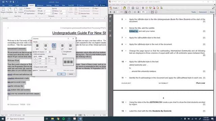Click the Number of columns field

[x=47, y=52]
